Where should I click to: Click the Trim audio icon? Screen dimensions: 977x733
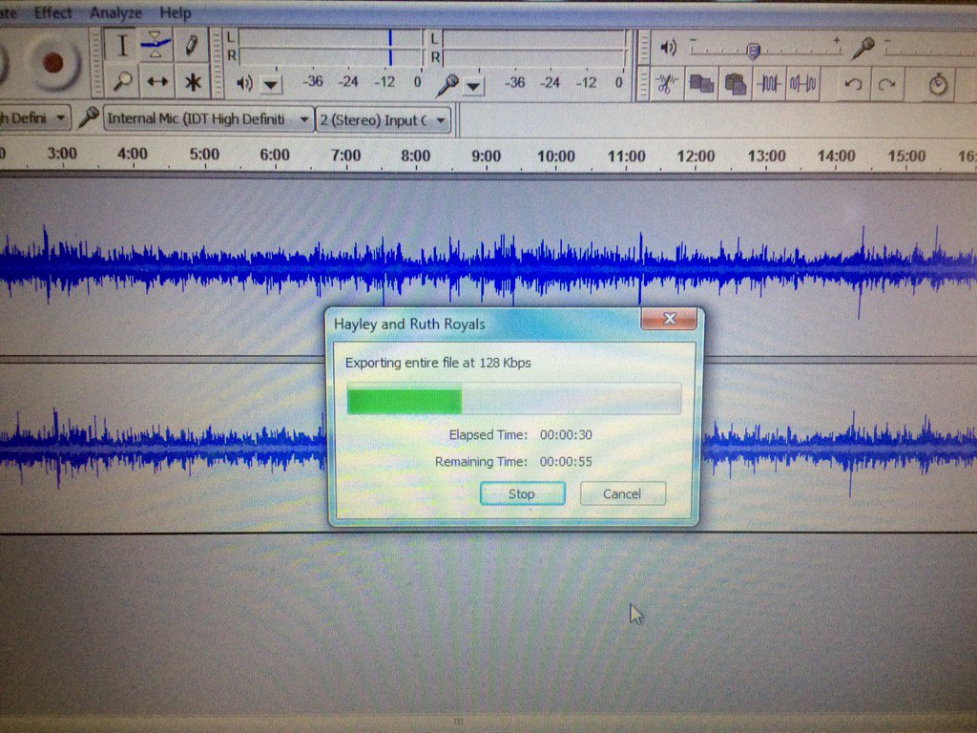click(769, 84)
